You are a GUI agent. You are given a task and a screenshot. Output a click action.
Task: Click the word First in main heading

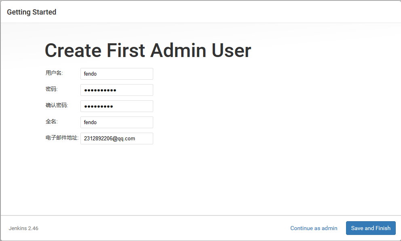[x=126, y=51]
